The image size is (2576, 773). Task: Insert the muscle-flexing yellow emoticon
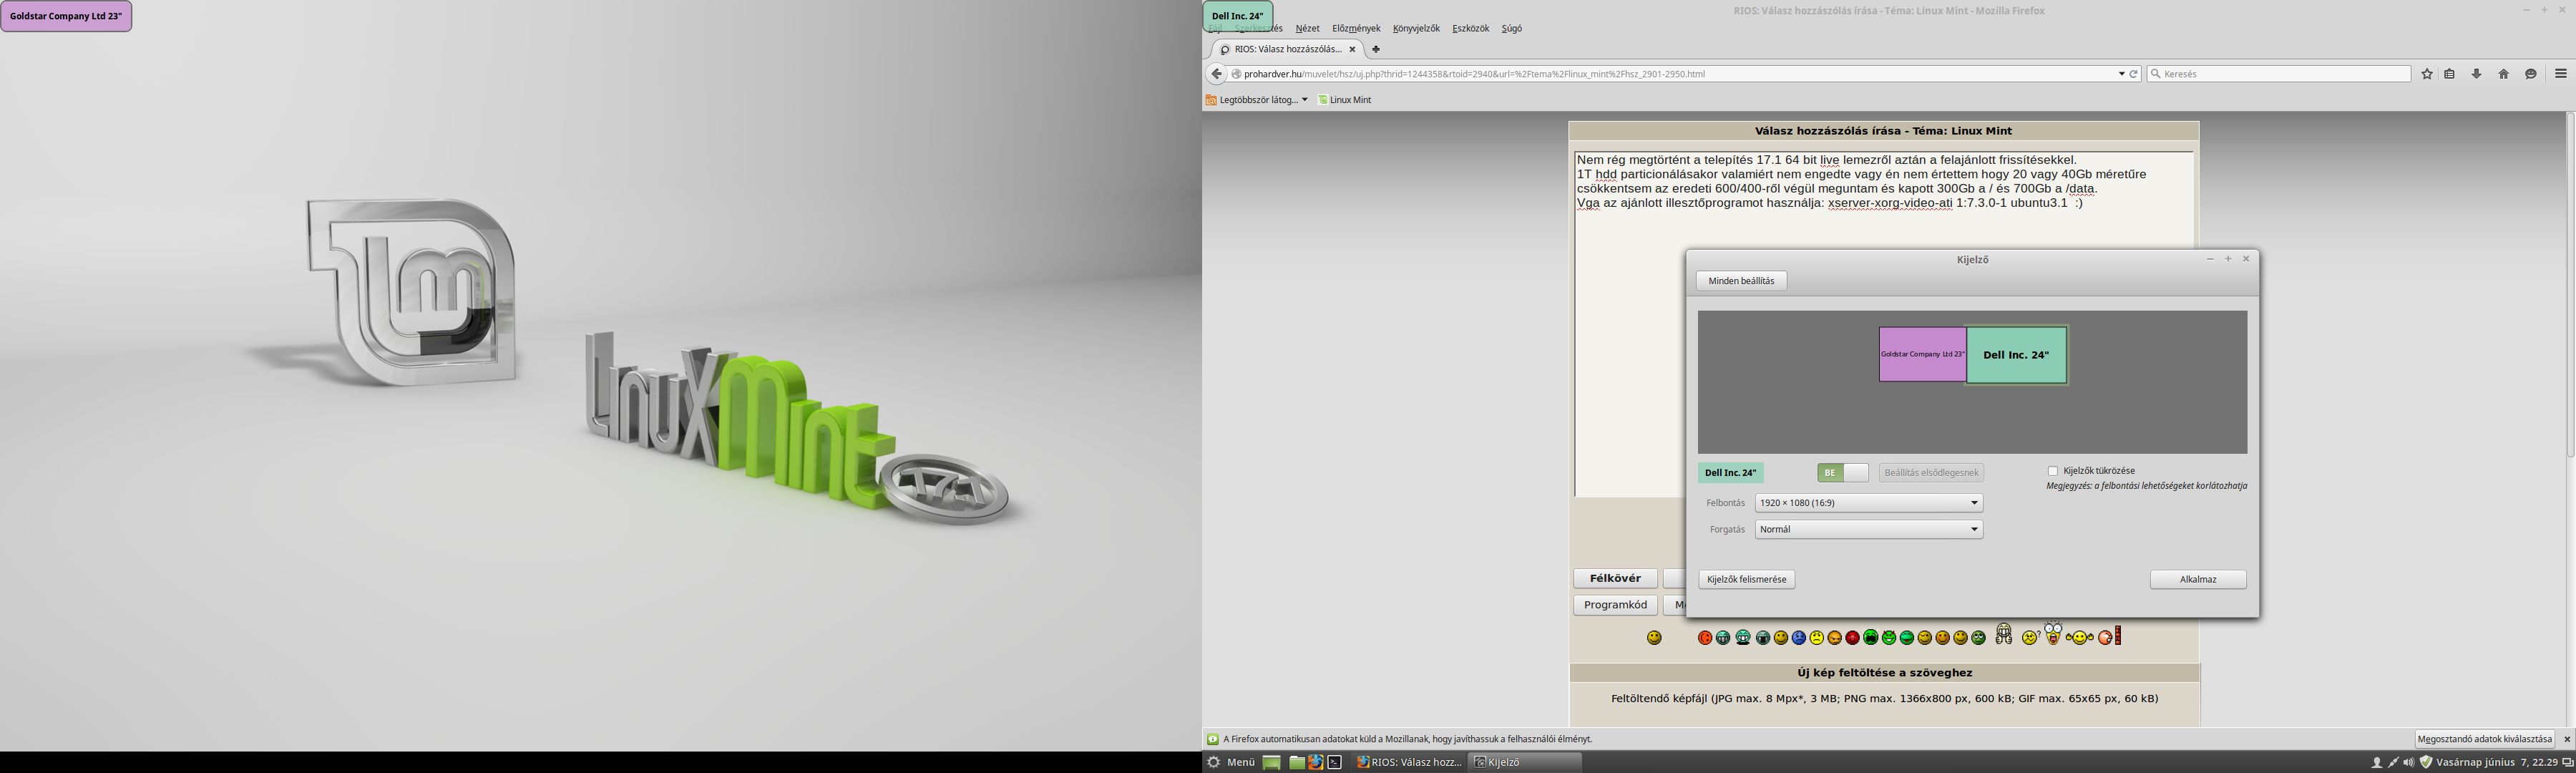(2080, 638)
